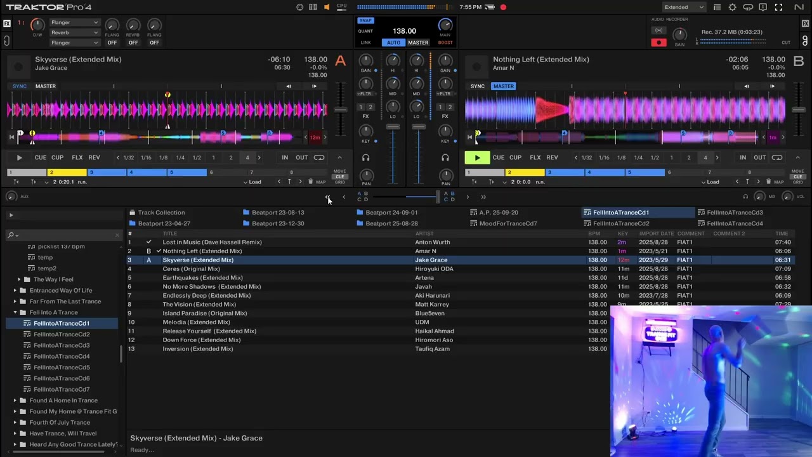Expand Far From The Last Trance folder
812x457 pixels.
15,301
